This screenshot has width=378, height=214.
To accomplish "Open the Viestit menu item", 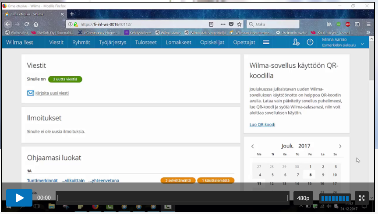I will 56,42.
